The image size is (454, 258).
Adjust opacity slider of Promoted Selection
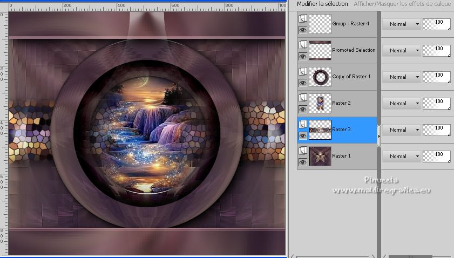[437, 51]
